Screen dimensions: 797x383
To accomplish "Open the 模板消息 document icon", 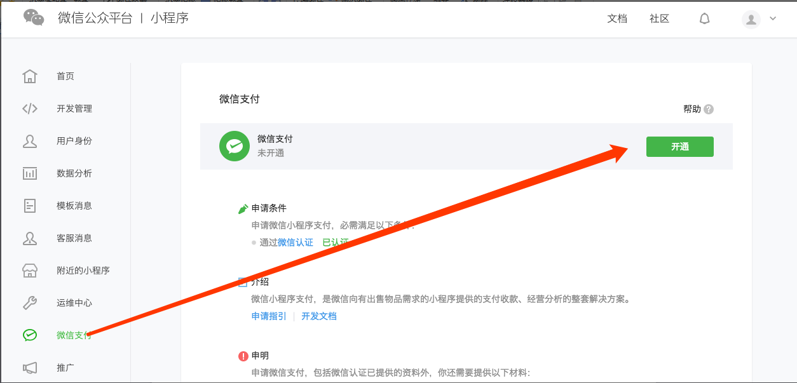I will coord(30,206).
